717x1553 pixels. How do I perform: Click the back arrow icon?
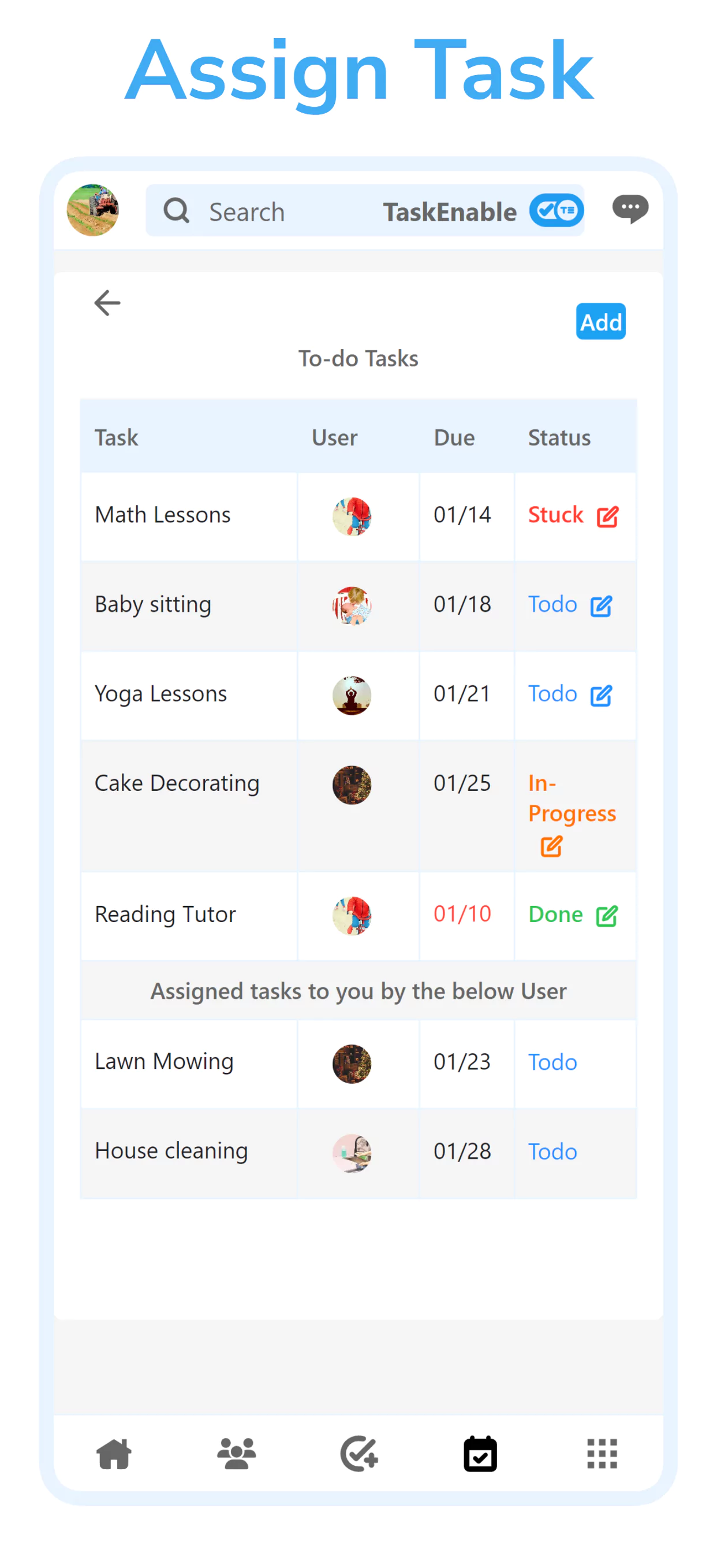click(x=107, y=303)
